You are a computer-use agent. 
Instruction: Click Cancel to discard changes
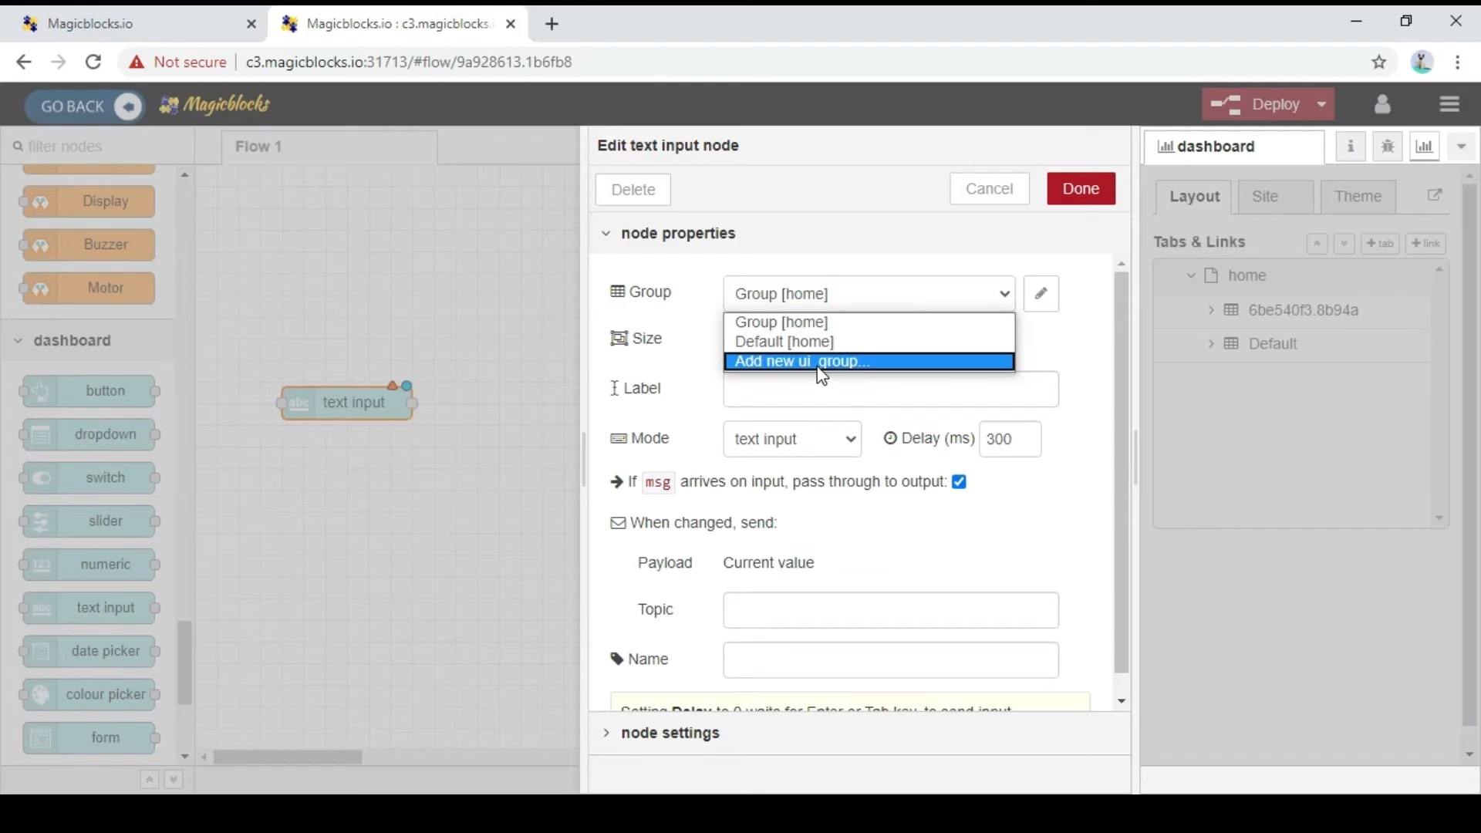pyautogui.click(x=989, y=188)
